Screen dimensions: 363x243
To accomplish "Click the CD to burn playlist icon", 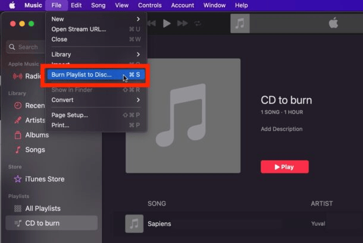I will point(18,223).
